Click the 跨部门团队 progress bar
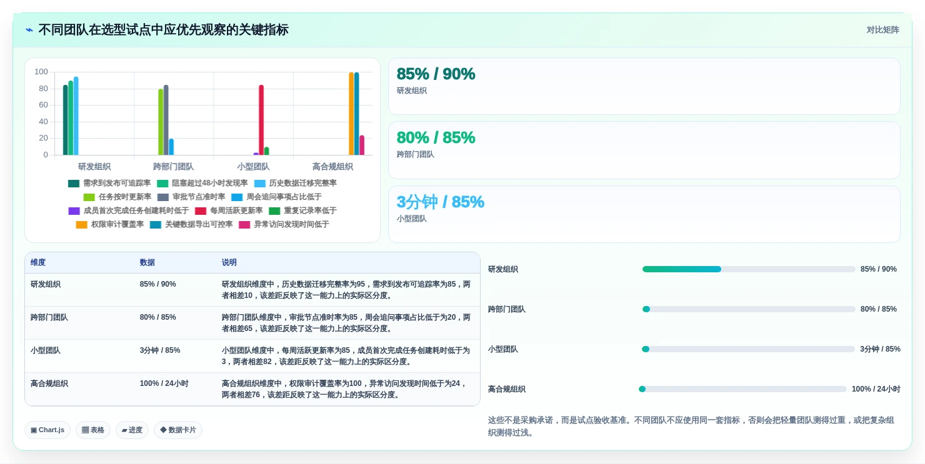This screenshot has width=925, height=464. click(x=749, y=309)
